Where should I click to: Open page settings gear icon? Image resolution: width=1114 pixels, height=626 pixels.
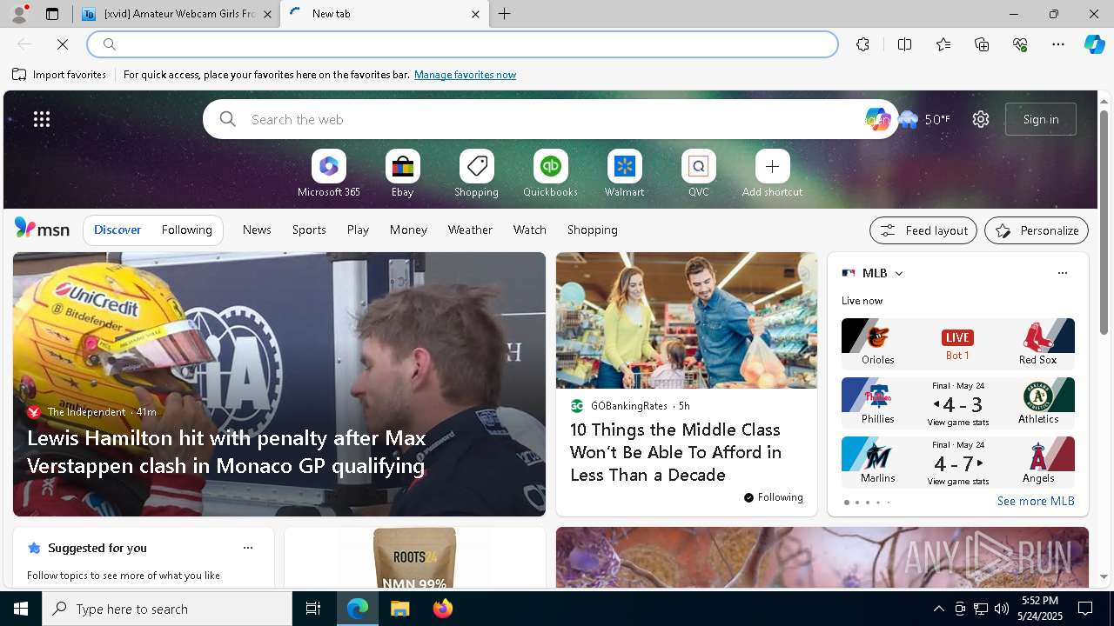pos(981,119)
